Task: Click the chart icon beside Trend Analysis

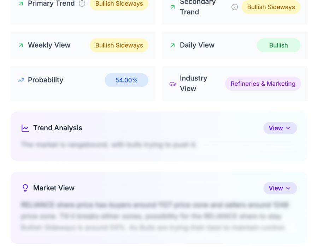Action: pyautogui.click(x=25, y=128)
